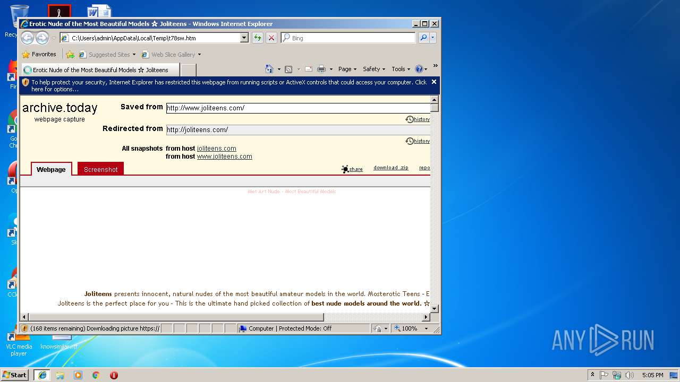Open the Safety menu
680x382 pixels.
click(374, 69)
